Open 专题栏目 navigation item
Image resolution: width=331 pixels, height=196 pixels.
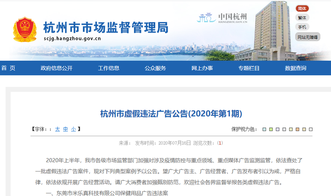(x=249, y=68)
